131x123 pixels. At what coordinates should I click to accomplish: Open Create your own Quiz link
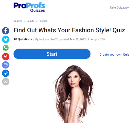click(114, 55)
